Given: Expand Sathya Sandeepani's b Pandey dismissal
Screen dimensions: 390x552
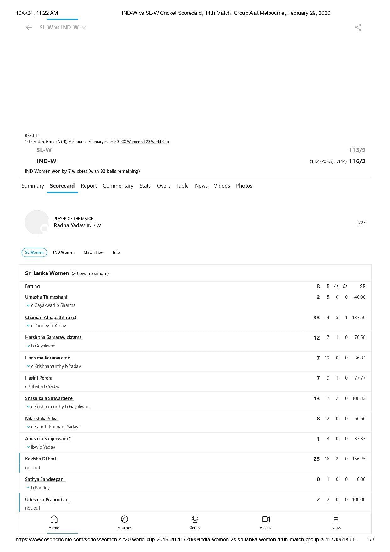Looking at the screenshot, I should coord(28,488).
